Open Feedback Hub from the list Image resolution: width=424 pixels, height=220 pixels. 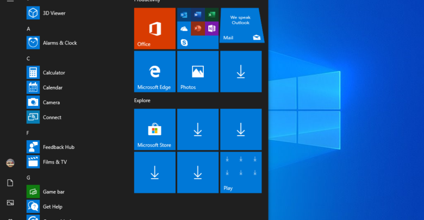51,147
